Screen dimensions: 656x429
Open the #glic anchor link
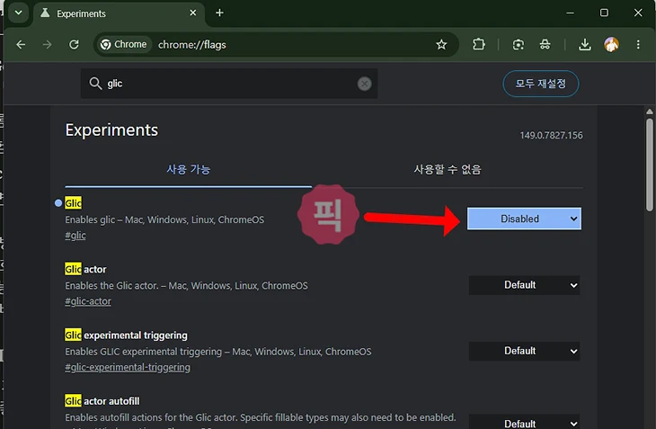point(75,236)
